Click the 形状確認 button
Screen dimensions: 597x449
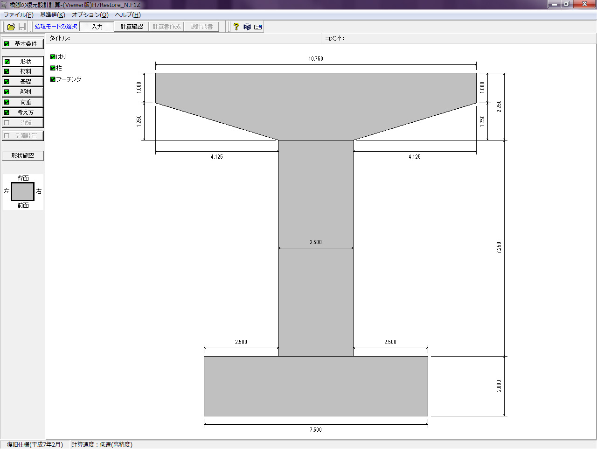[x=23, y=156]
